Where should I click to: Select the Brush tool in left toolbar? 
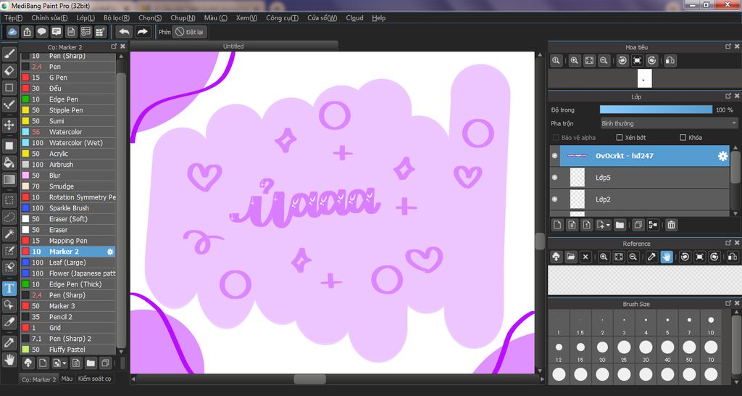(9, 53)
